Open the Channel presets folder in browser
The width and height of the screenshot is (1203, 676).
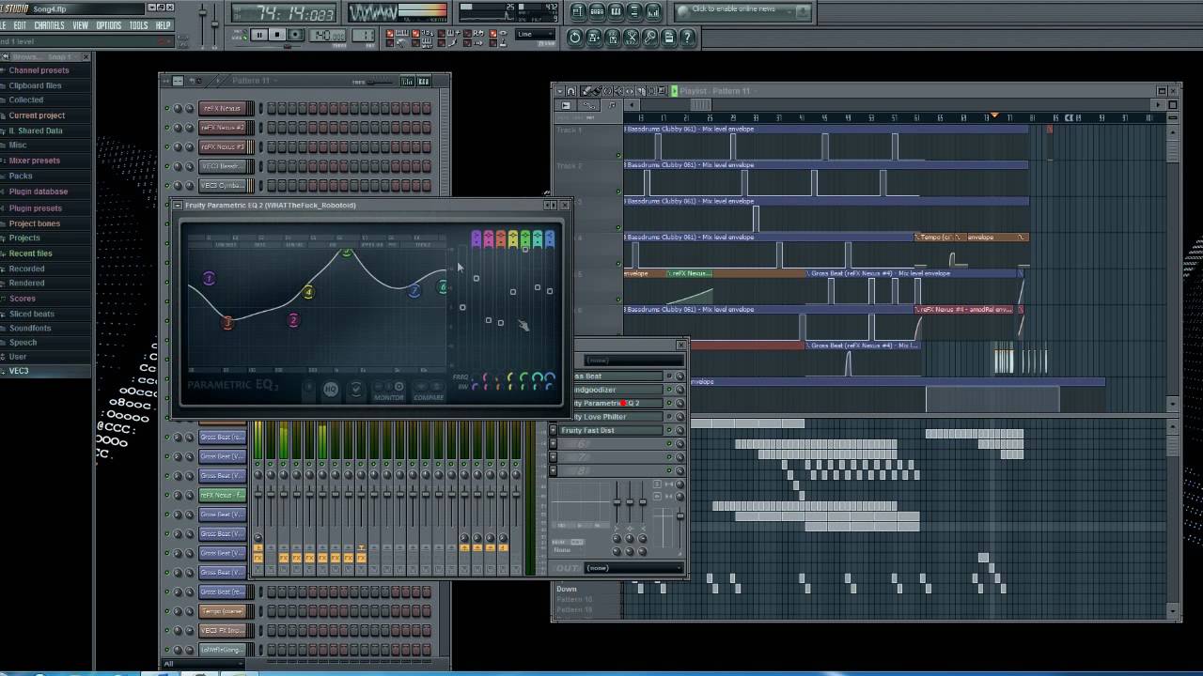[39, 70]
